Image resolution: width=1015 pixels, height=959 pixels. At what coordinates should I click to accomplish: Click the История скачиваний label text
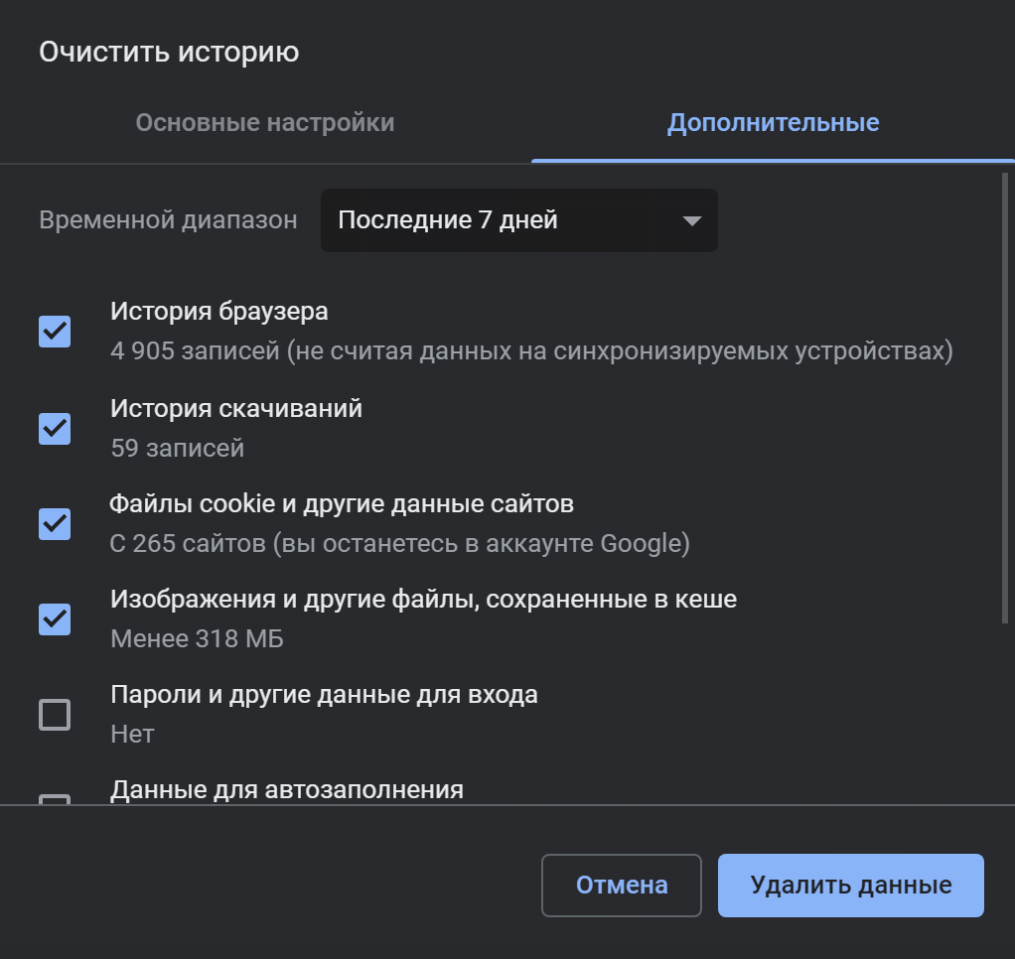pos(236,408)
